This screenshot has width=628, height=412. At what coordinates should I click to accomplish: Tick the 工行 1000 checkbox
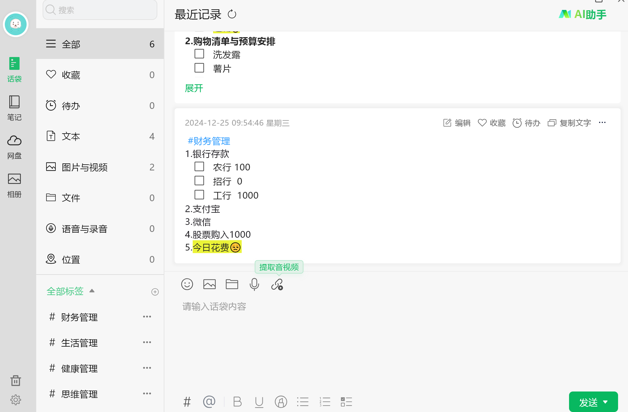point(199,195)
